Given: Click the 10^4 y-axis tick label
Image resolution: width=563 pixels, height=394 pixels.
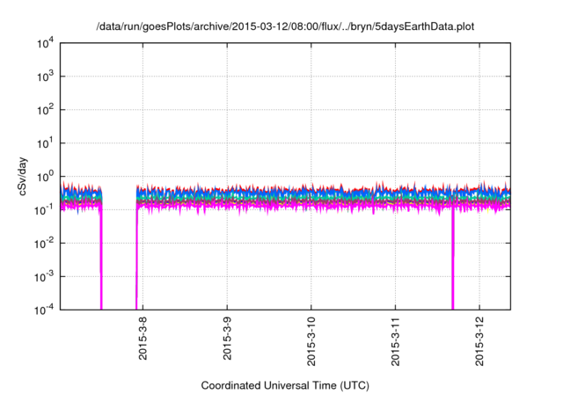Looking at the screenshot, I should 46,43.
